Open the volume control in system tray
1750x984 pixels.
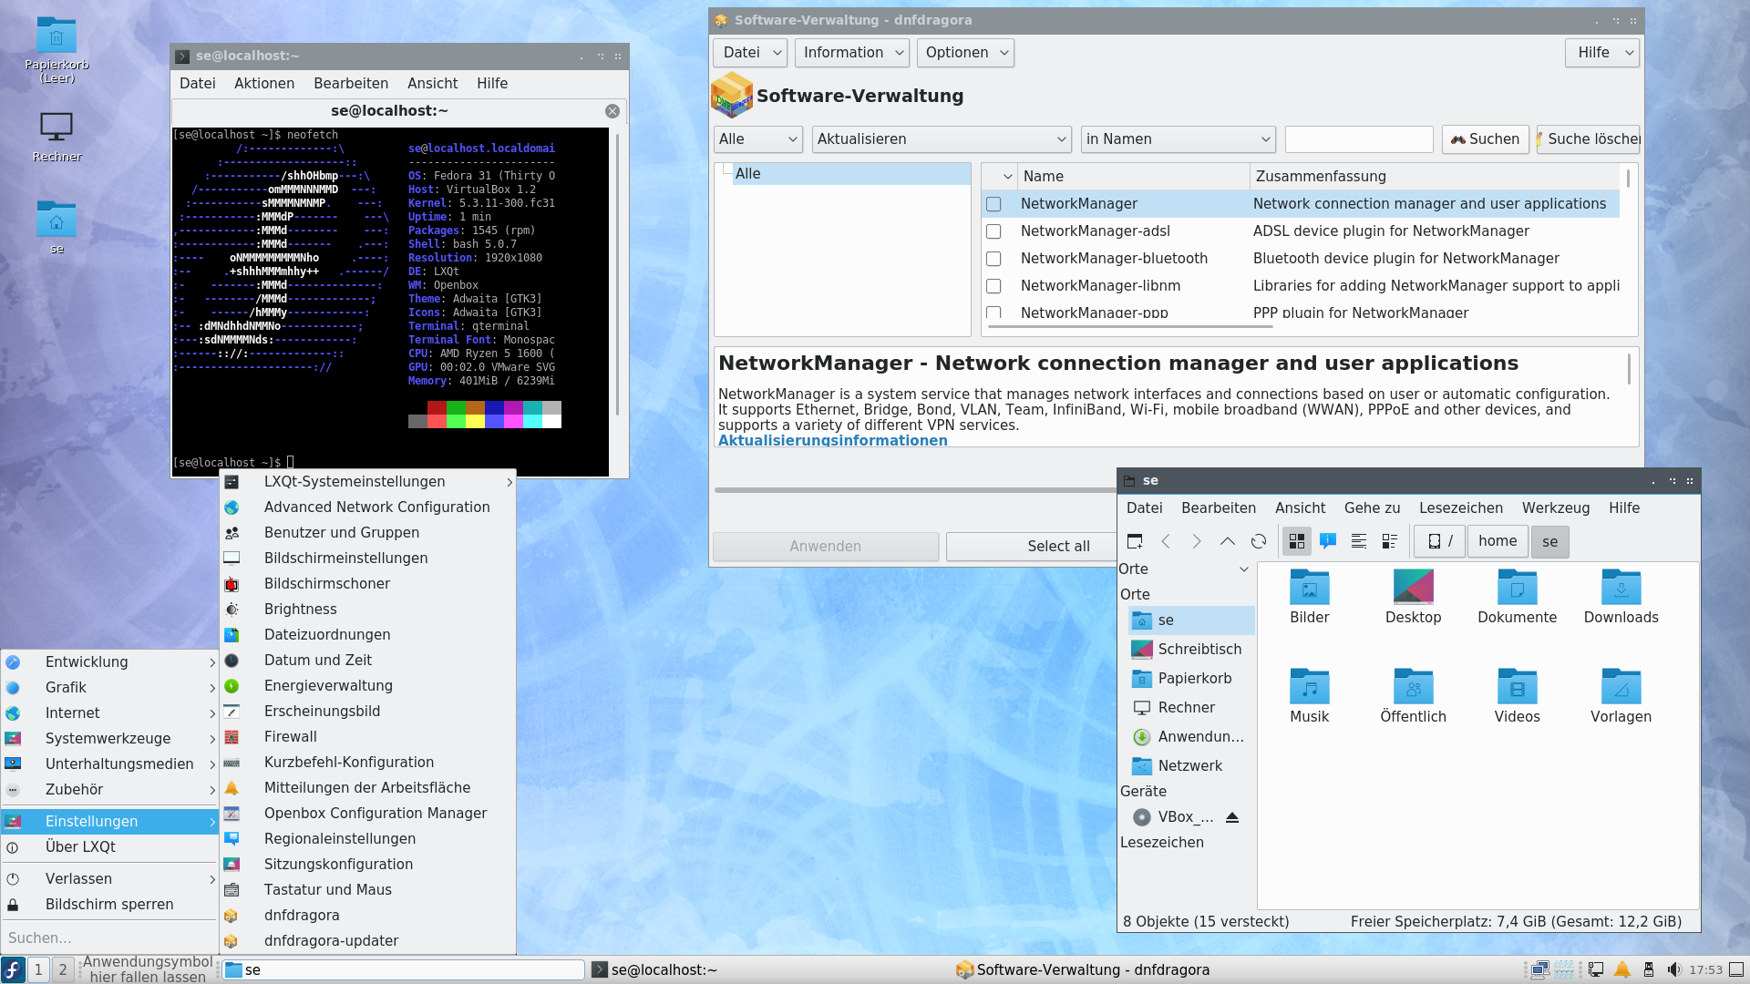1673,969
